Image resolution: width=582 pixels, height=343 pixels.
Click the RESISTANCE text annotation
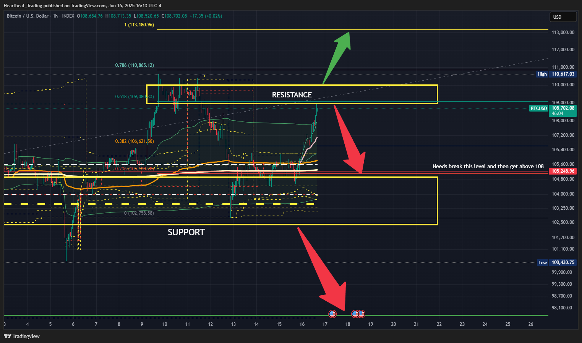pyautogui.click(x=292, y=95)
